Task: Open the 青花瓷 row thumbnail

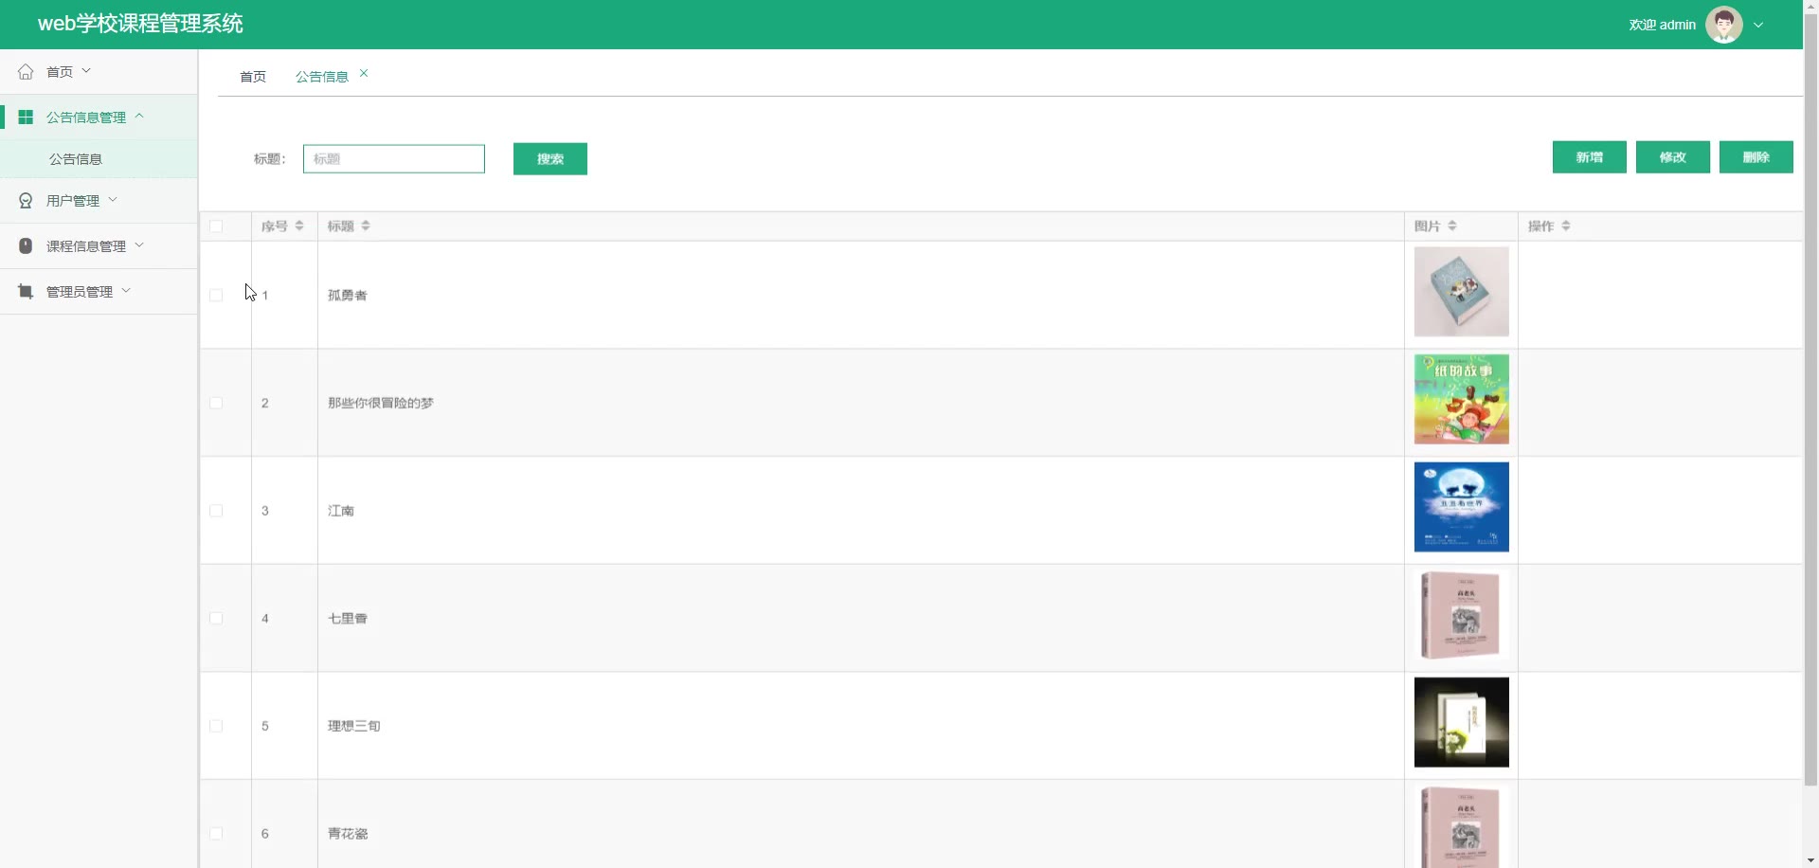Action: [1462, 826]
